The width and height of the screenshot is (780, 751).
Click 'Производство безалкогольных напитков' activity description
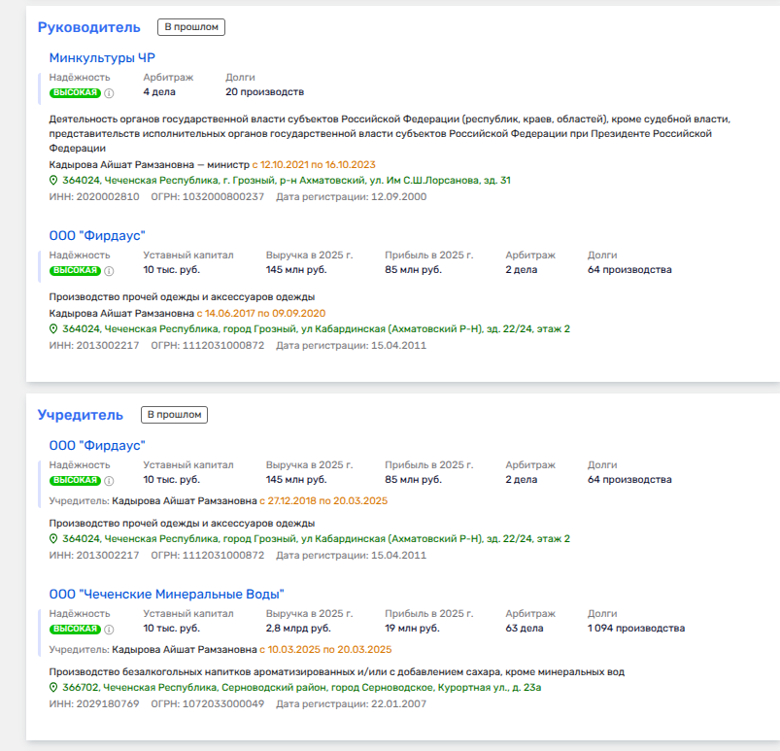pyautogui.click(x=337, y=672)
